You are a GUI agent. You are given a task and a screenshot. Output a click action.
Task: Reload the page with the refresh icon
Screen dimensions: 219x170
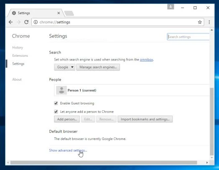click(x=26, y=22)
